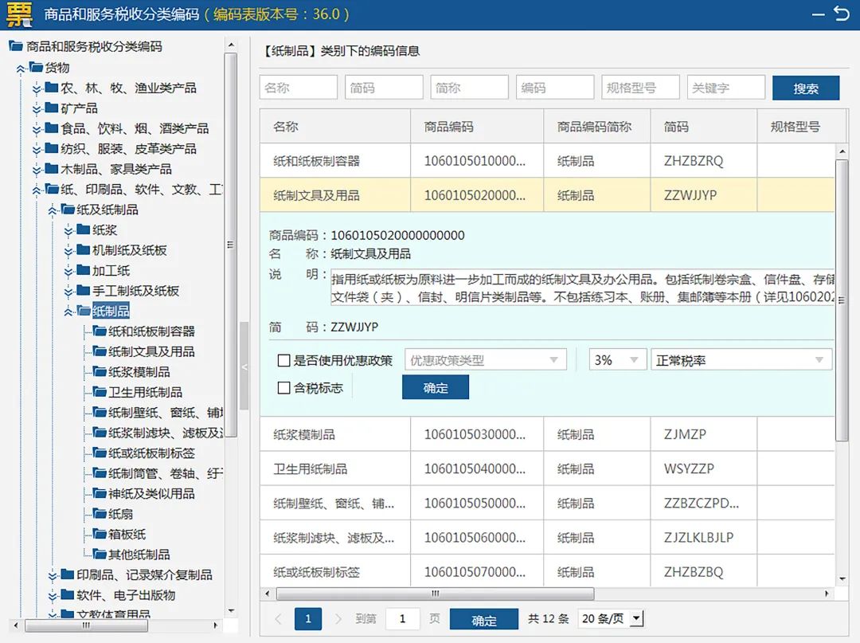Screen dimensions: 860x643
Task: Open the 正常税率 dropdown
Action: 741,360
